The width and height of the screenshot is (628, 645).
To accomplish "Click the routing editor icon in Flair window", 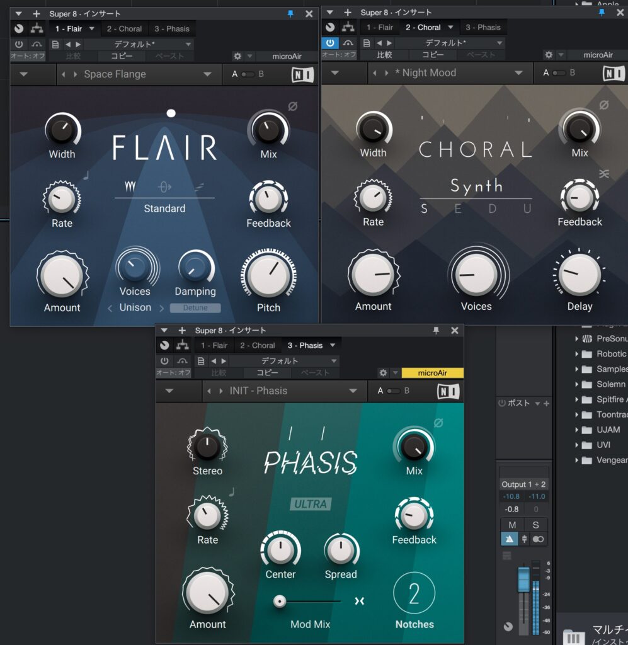I will click(x=37, y=28).
